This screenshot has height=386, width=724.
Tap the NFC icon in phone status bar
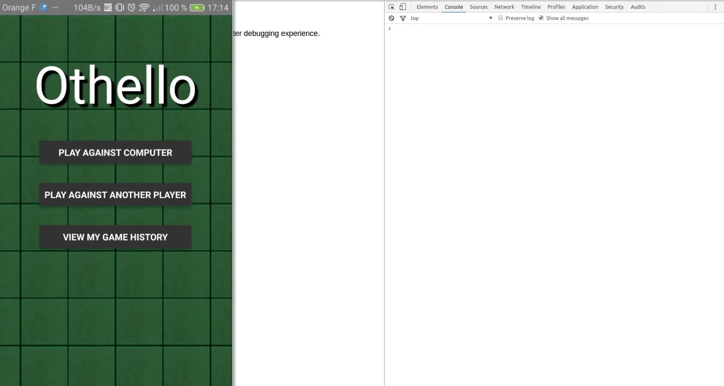pos(108,8)
